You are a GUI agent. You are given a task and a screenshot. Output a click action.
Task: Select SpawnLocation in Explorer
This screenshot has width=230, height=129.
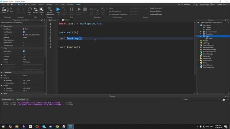[x=211, y=32]
